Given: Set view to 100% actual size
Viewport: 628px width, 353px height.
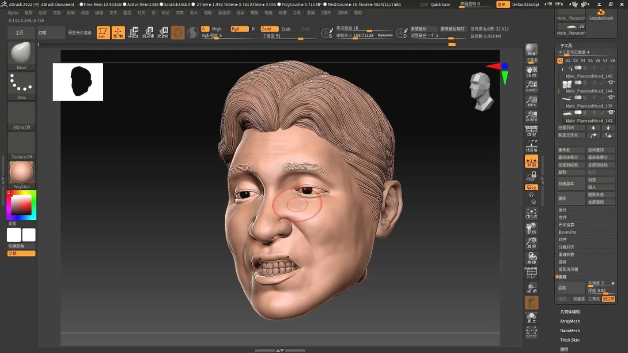Looking at the screenshot, I should [532, 101].
